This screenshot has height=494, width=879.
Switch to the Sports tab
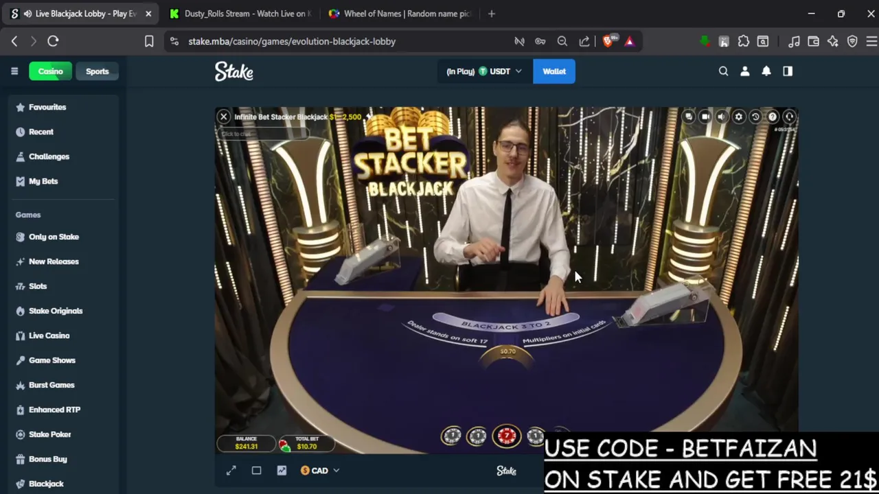point(97,71)
